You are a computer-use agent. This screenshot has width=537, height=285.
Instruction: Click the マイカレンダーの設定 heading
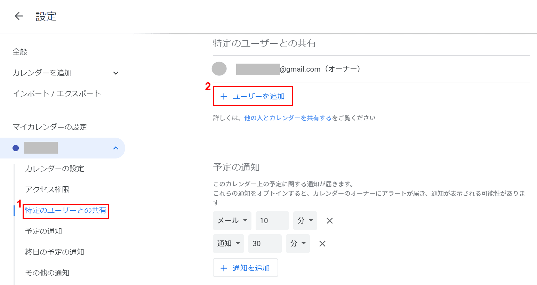pyautogui.click(x=50, y=127)
